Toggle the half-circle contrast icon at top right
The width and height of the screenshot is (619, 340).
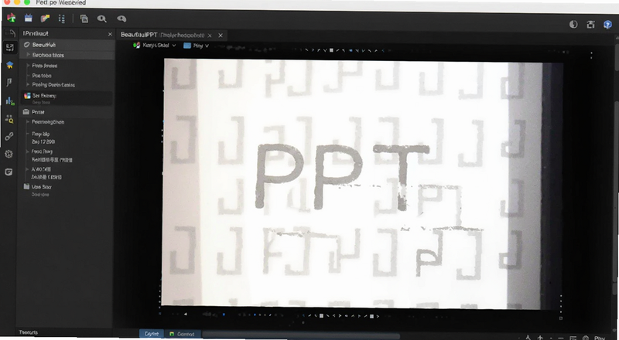pos(573,25)
